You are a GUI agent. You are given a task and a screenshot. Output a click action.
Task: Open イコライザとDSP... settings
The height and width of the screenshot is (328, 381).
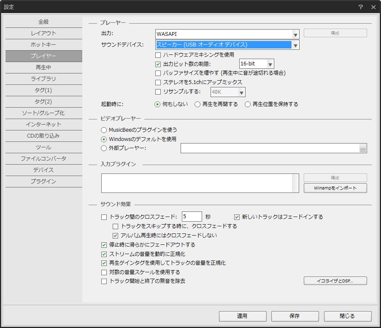[335, 281]
